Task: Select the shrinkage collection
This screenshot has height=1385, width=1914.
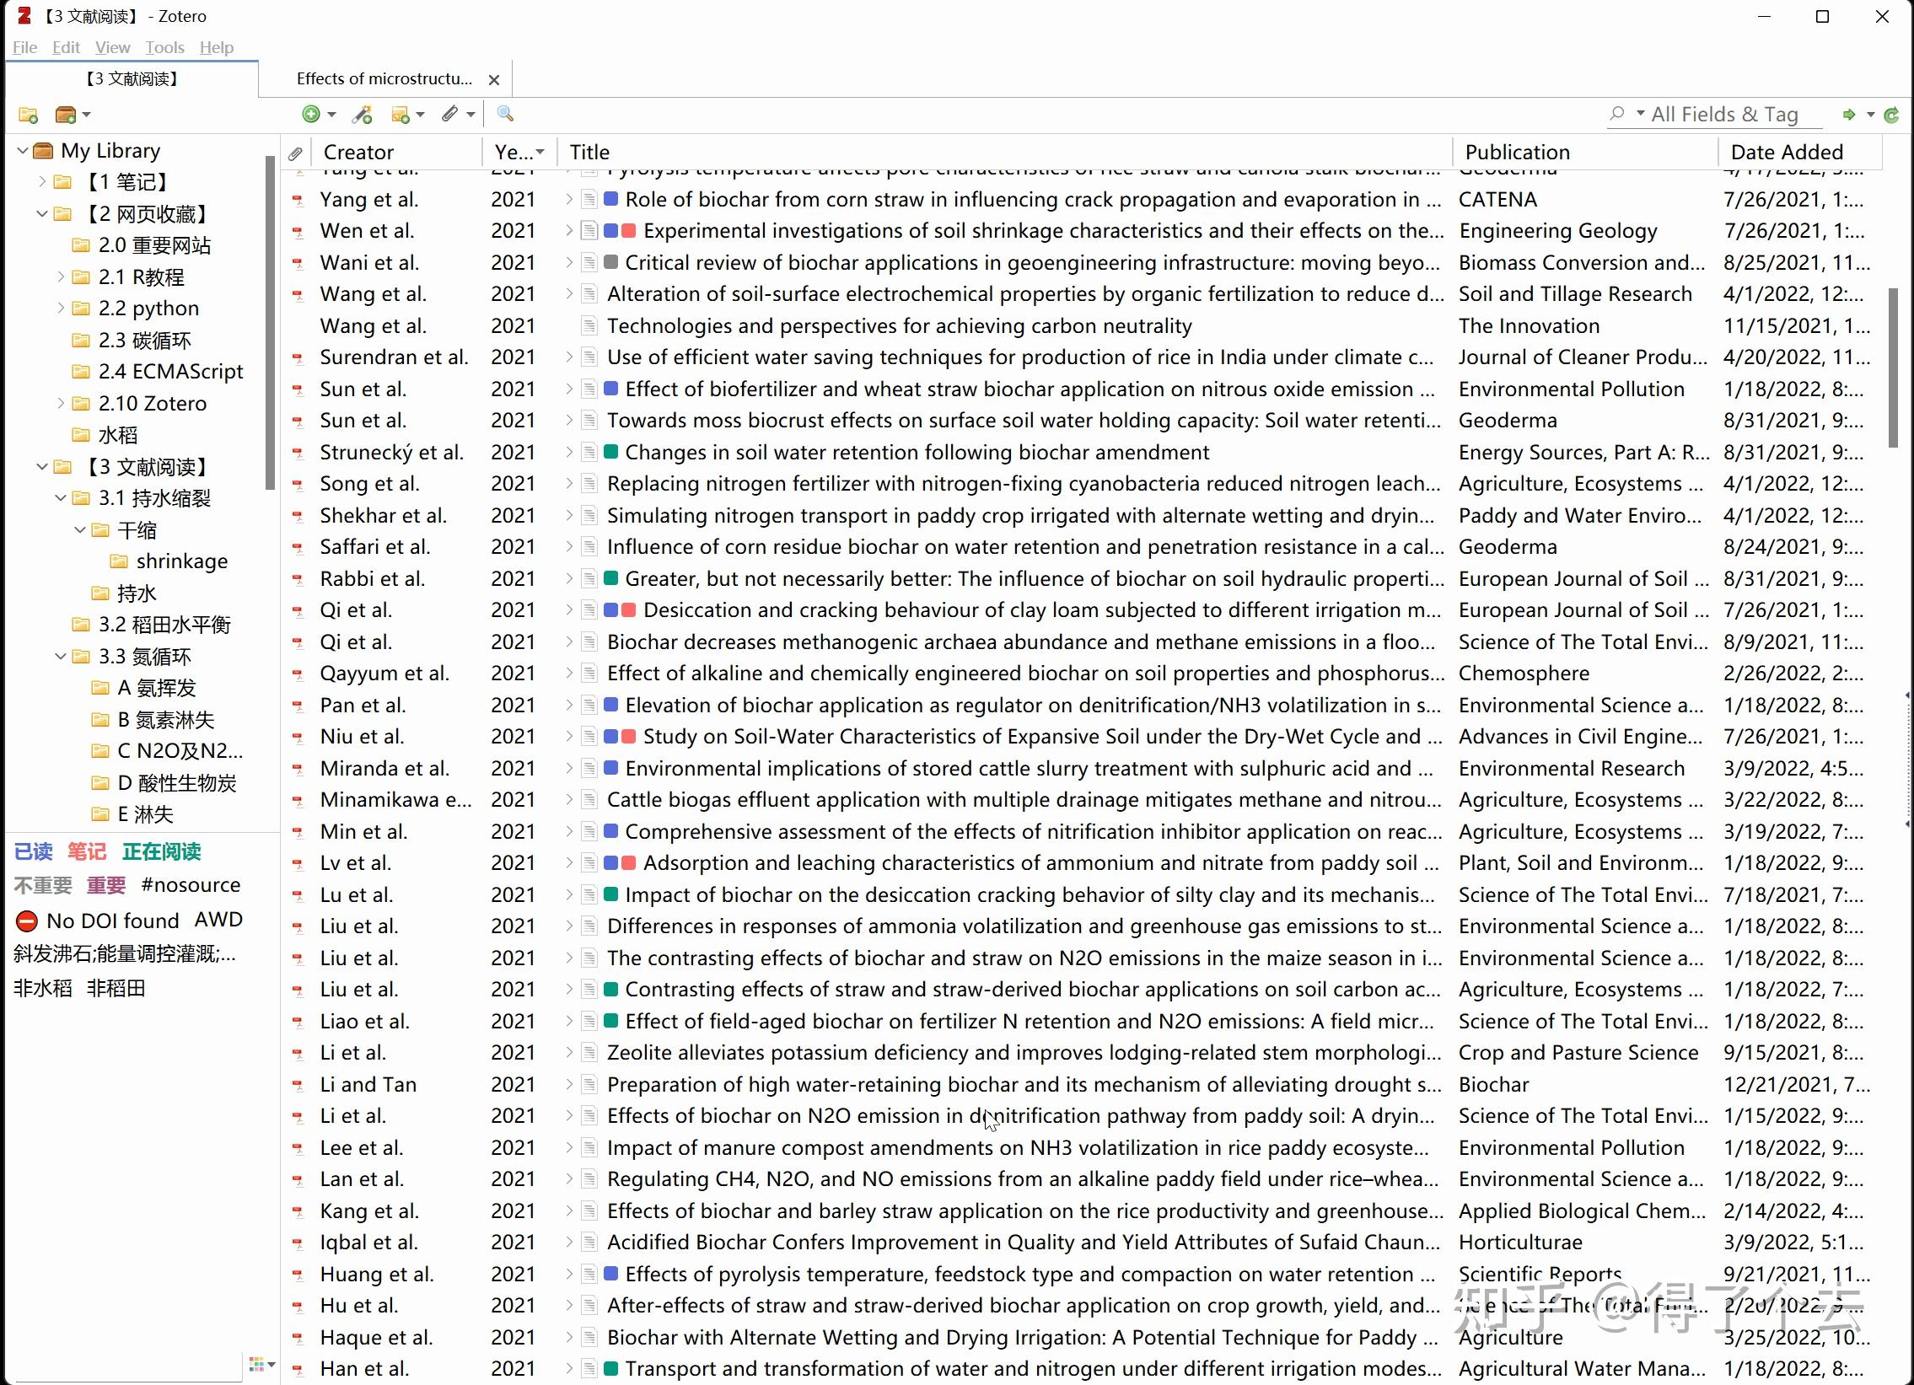Action: [181, 561]
